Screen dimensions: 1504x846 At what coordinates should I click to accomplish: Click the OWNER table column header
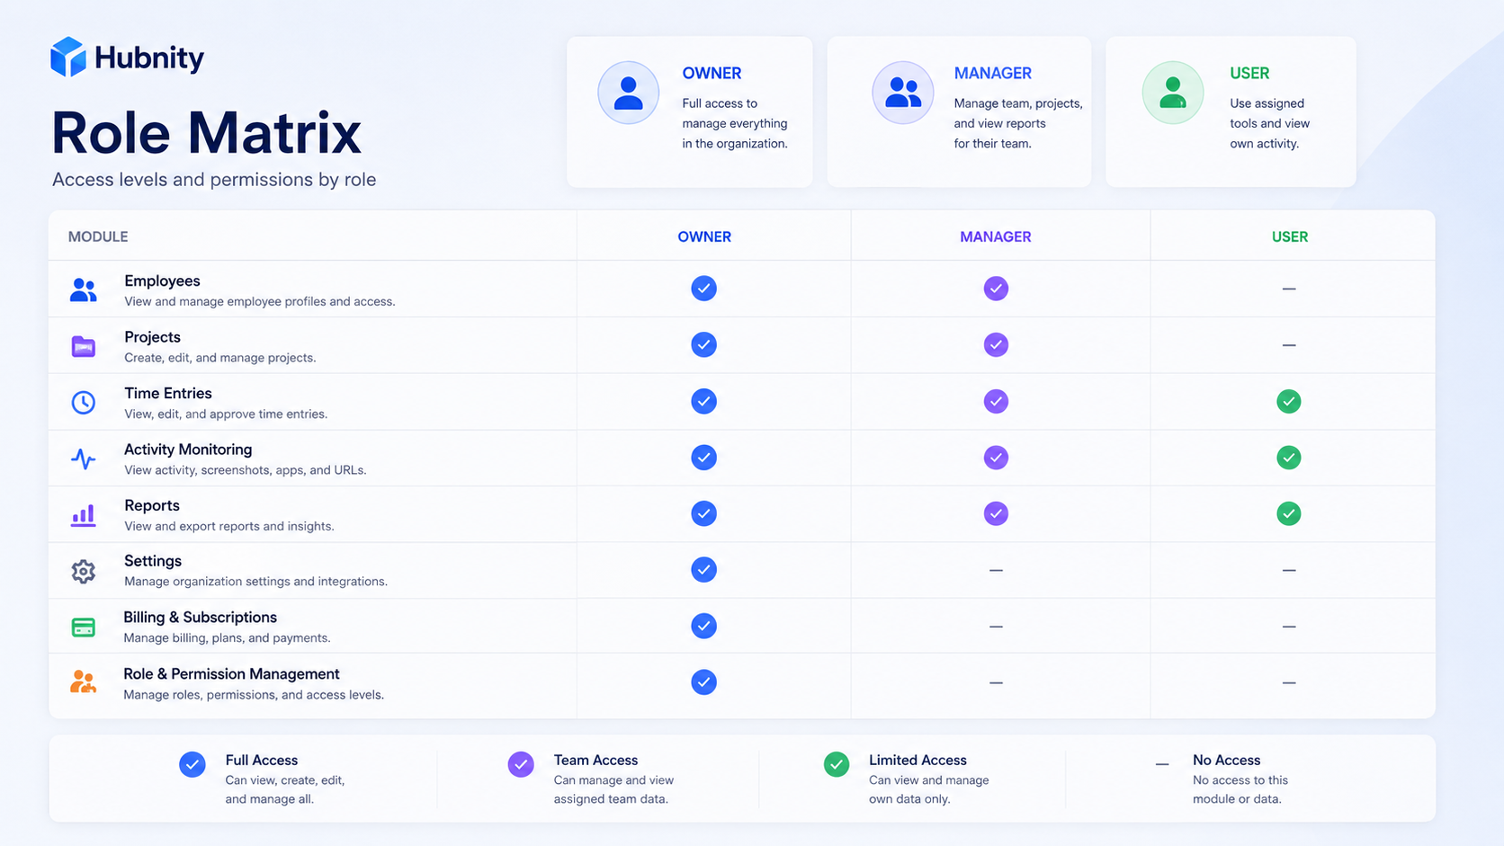(x=704, y=236)
